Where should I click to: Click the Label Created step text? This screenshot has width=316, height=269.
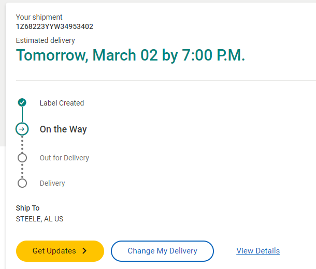click(62, 103)
